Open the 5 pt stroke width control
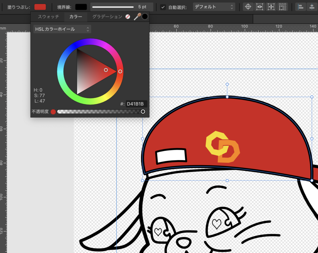Screen dimensions: 318x253 click(122, 7)
